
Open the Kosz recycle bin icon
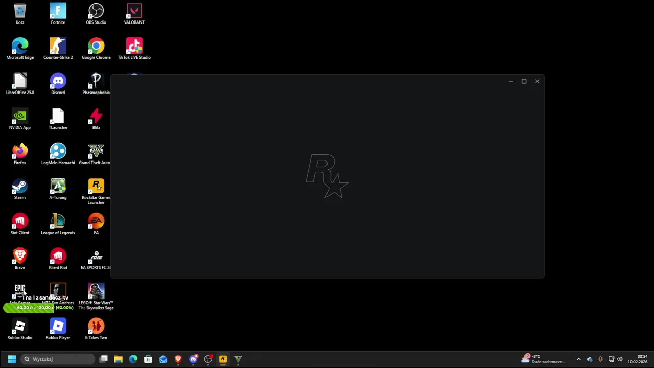click(20, 14)
